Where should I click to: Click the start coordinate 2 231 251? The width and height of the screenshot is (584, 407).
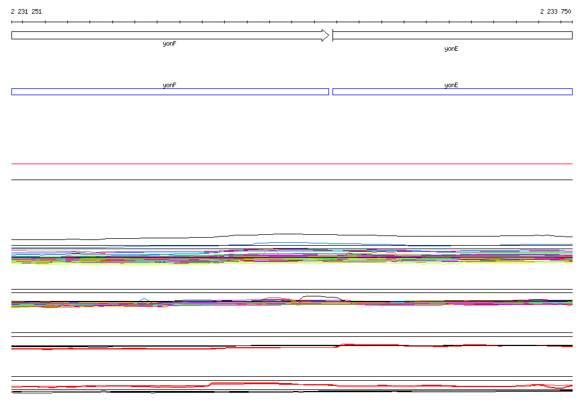click(x=26, y=11)
